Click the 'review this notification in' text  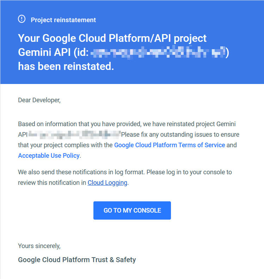click(x=52, y=183)
